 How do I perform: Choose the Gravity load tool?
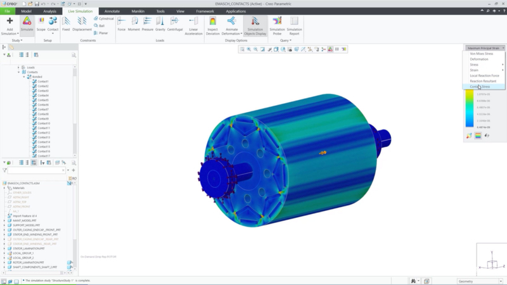click(x=160, y=24)
